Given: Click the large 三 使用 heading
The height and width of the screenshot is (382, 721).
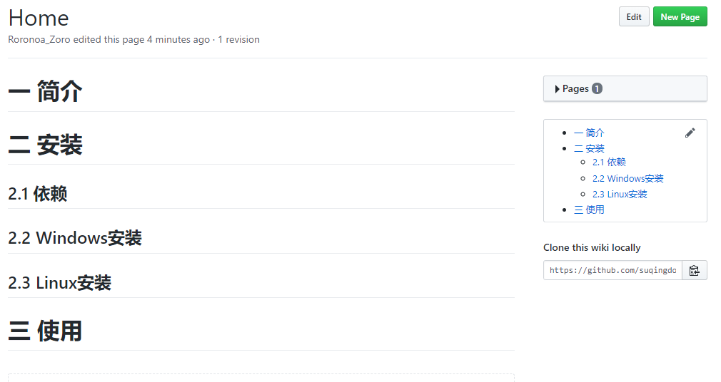Looking at the screenshot, I should pos(45,331).
